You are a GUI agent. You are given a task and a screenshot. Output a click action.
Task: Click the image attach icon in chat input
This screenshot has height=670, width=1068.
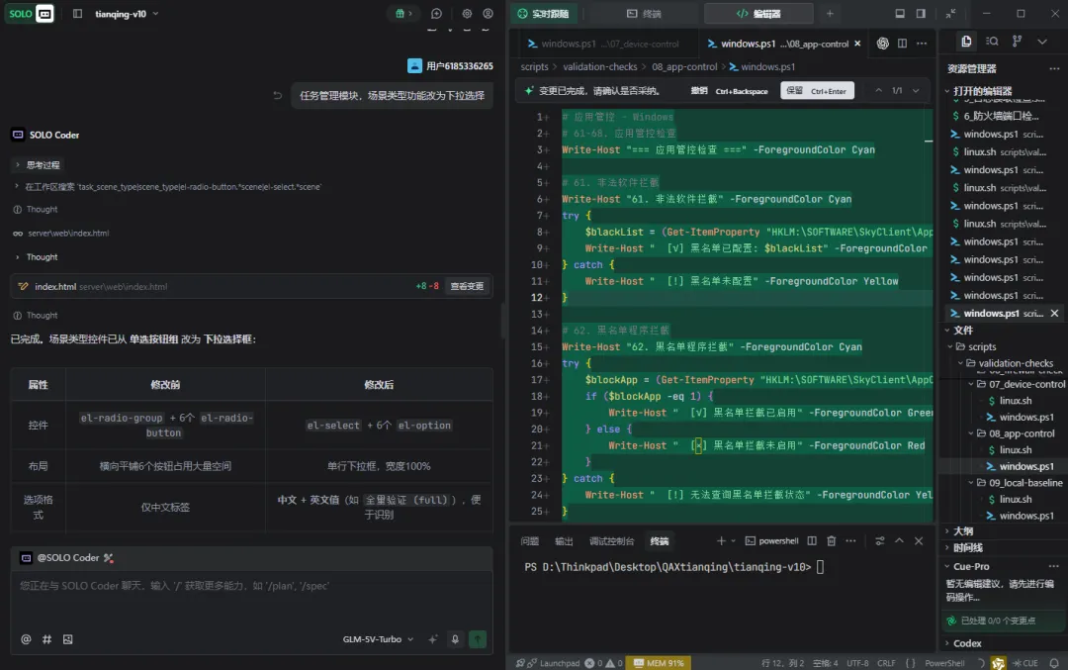[67, 639]
